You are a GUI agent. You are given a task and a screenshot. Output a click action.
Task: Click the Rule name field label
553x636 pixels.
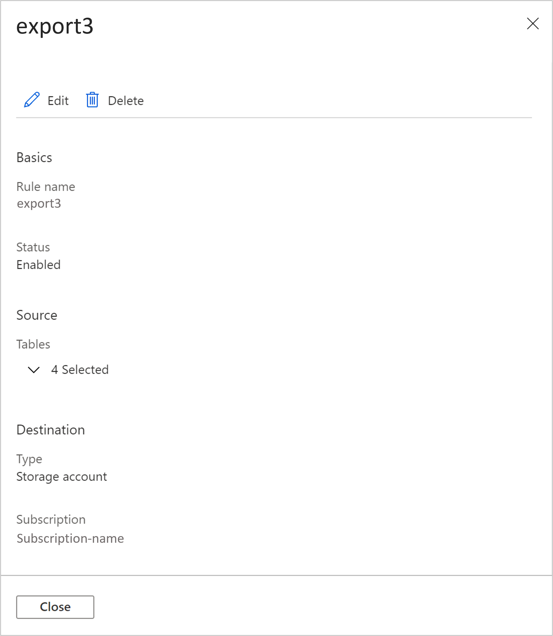click(46, 187)
